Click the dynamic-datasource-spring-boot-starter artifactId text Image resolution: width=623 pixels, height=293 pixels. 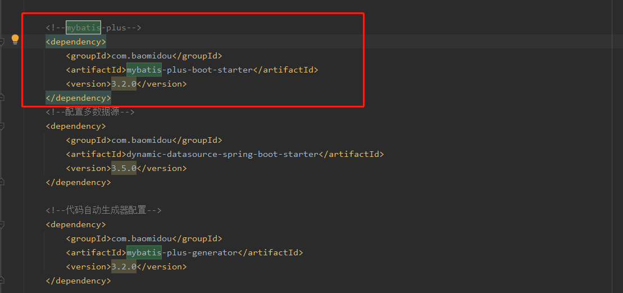pyautogui.click(x=222, y=154)
